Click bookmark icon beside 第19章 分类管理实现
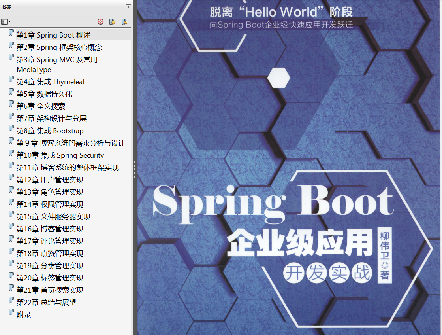Image resolution: width=442 pixels, height=335 pixels. [11, 263]
